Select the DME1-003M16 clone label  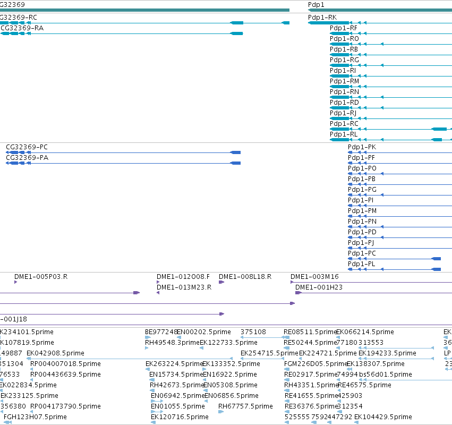(x=314, y=277)
